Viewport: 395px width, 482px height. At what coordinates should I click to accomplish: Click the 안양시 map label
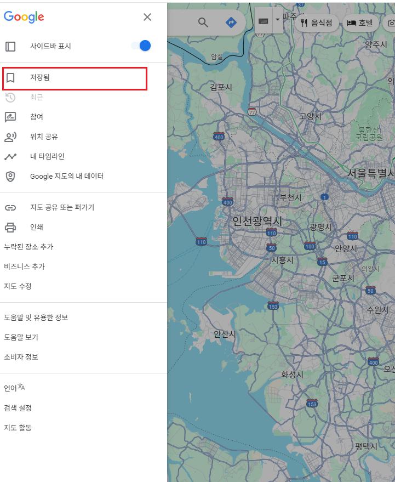click(346, 248)
